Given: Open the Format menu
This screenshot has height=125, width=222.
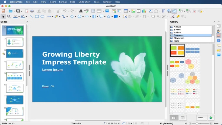Looking at the screenshot, I should point(63,2).
